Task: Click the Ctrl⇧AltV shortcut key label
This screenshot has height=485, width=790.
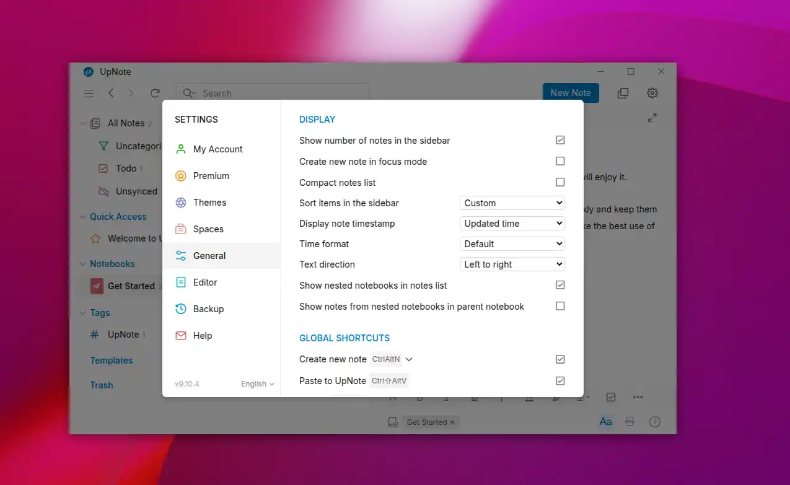Action: (x=389, y=381)
